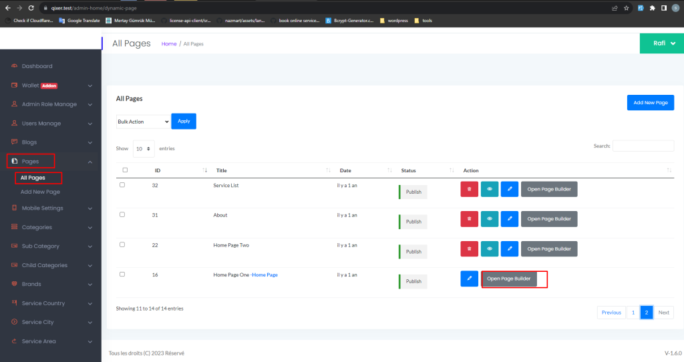Viewport: 684px width, 362px height.
Task: Expand the Wallet menu chevron
Action: pos(90,86)
